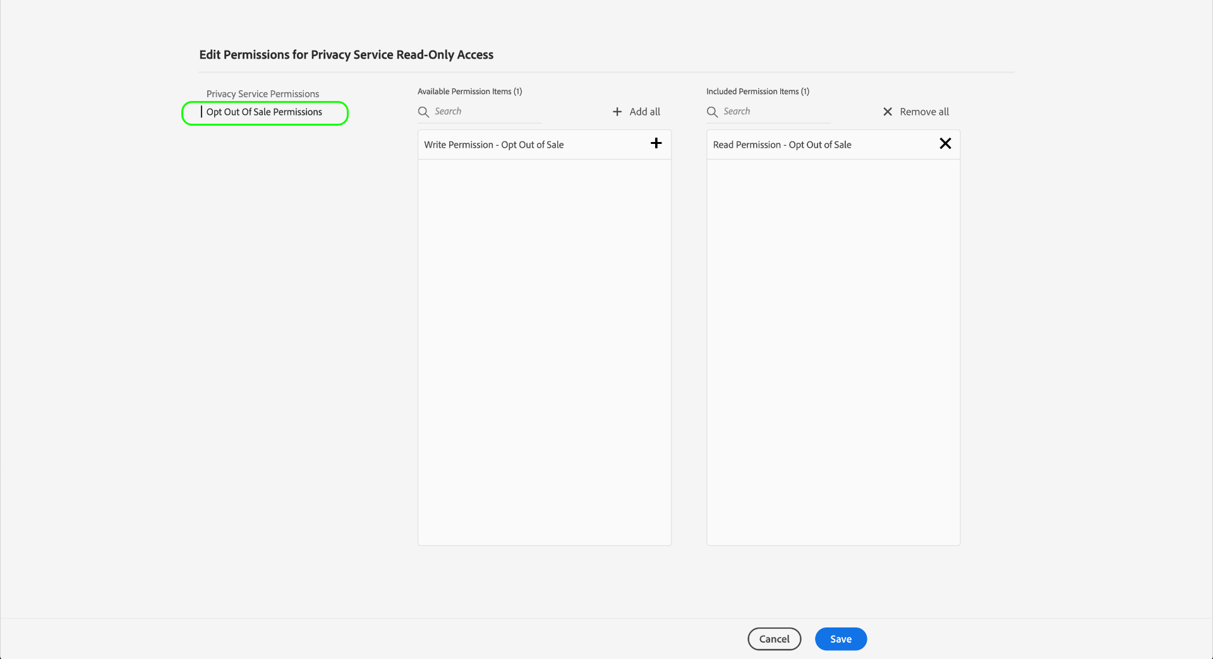Cancel editing permissions

click(x=774, y=639)
